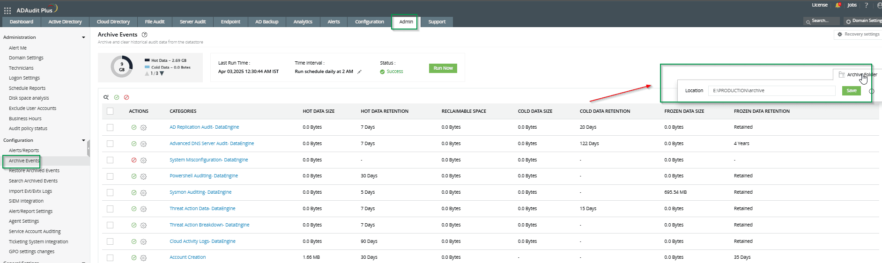Image resolution: width=882 pixels, height=263 pixels.
Task: Open Recovery settings
Action: pyautogui.click(x=858, y=34)
